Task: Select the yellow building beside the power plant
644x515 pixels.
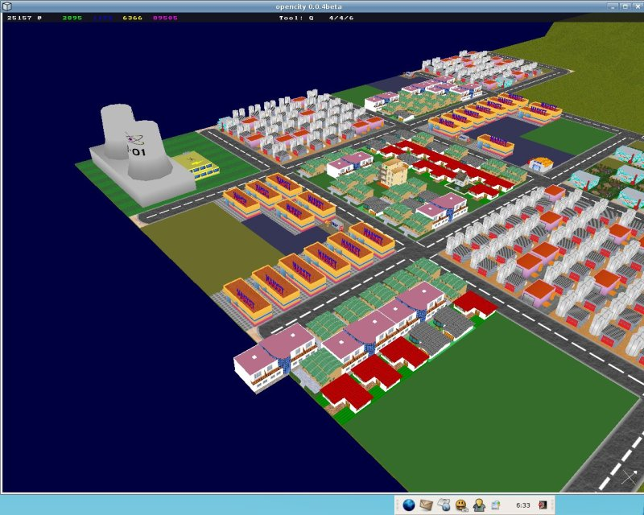Action: [x=199, y=166]
